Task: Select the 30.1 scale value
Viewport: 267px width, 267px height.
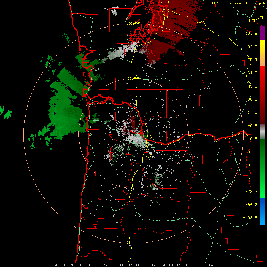Action: tap(252, 99)
